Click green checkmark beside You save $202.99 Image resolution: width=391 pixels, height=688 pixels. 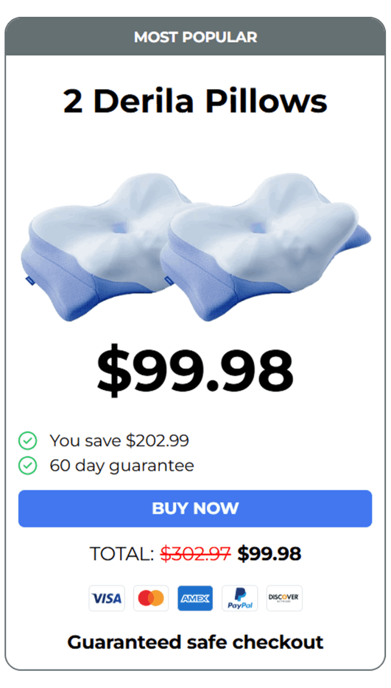28,440
